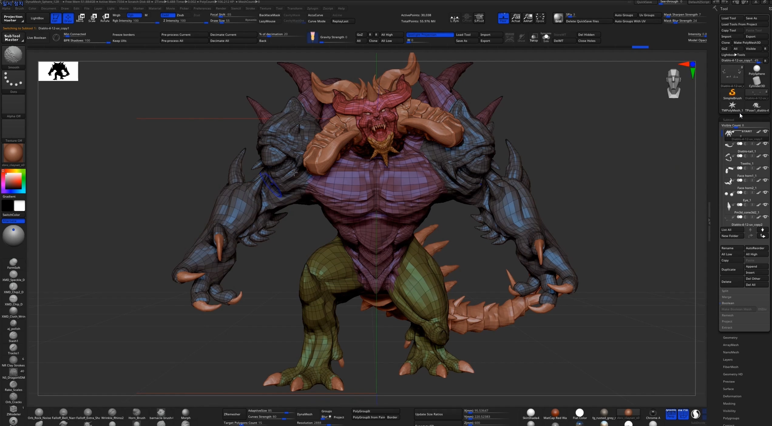The height and width of the screenshot is (426, 772).
Task: Click the ZRemesher button
Action: (x=234, y=414)
